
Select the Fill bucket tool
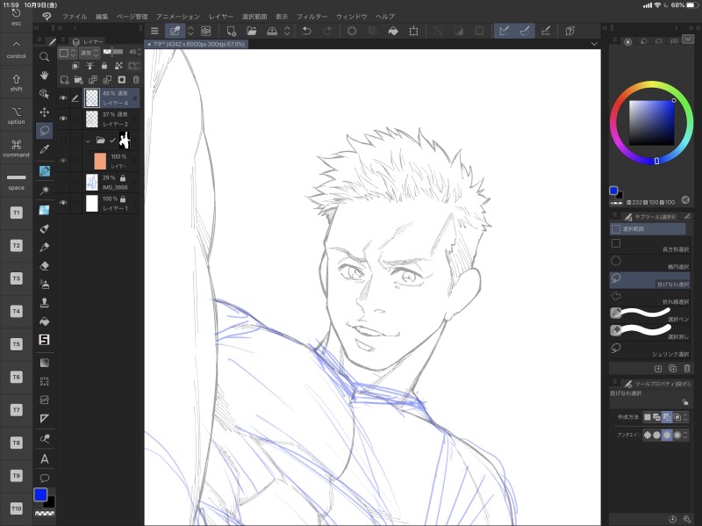coord(44,321)
